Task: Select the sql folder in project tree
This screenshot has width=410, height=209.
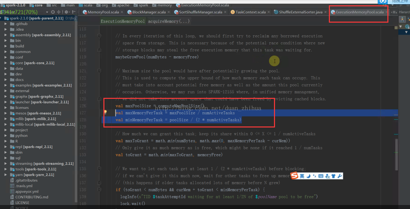Action: (x=18, y=158)
